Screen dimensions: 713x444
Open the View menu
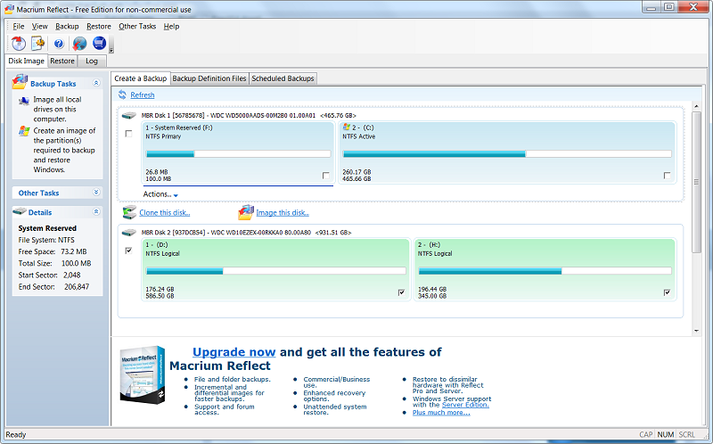coord(39,27)
